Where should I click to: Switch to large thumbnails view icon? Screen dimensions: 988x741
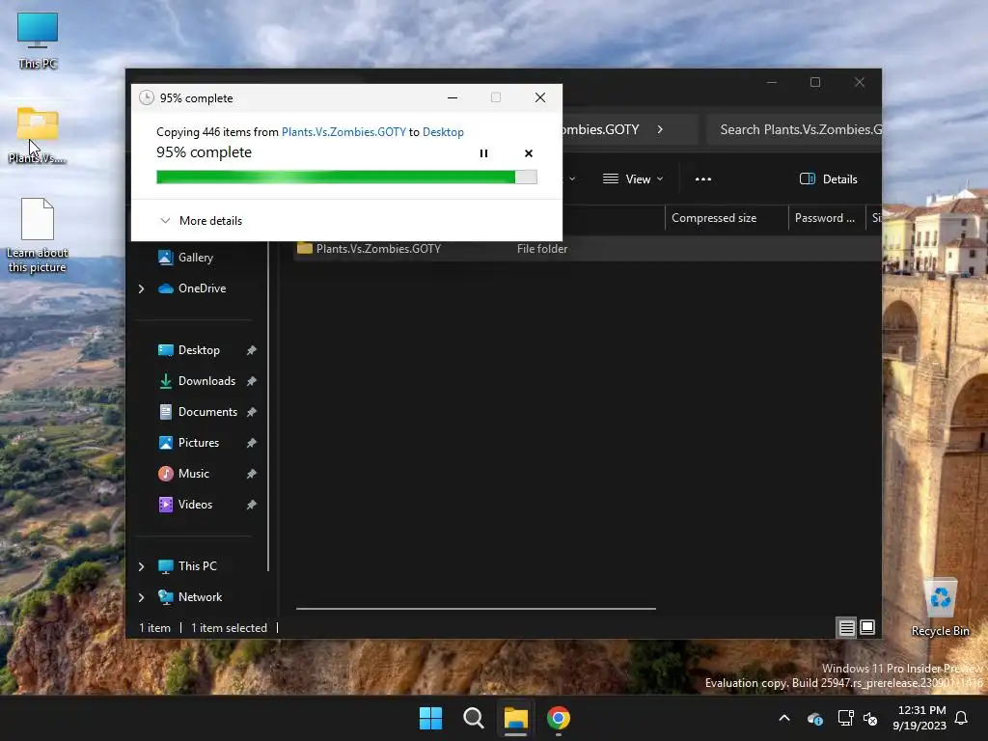tap(867, 627)
